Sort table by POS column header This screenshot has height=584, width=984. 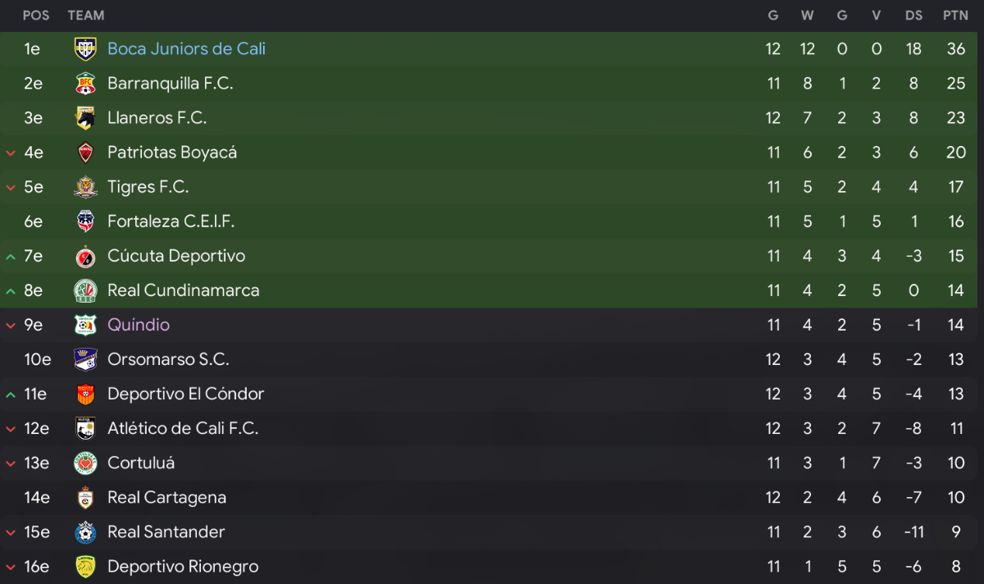(35, 16)
